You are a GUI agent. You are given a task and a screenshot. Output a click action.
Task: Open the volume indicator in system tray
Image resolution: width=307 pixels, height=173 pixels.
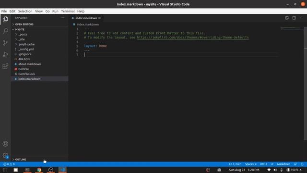pos(275,170)
